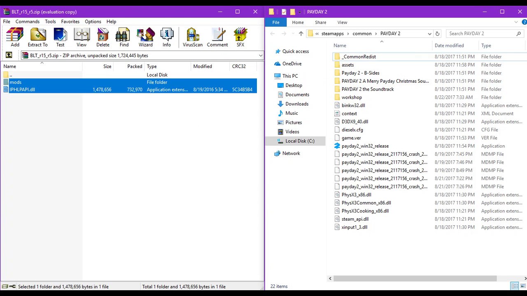527x296 pixels.
Task: Click the Test archive icon
Action: click(x=60, y=37)
